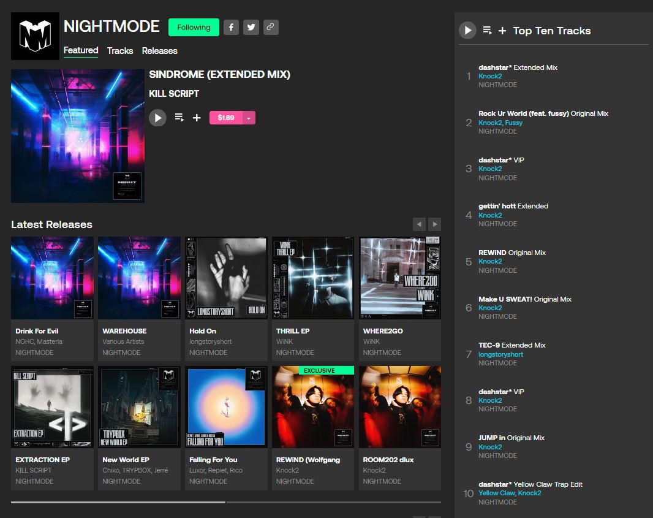Play all Top Ten Tracks
This screenshot has height=518, width=653.
467,31
